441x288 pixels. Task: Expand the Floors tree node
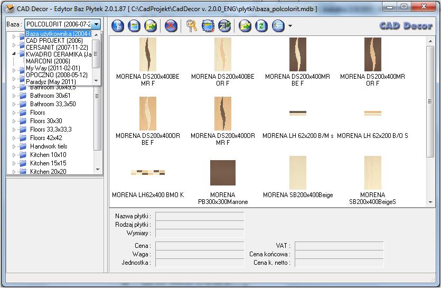pyautogui.click(x=14, y=113)
